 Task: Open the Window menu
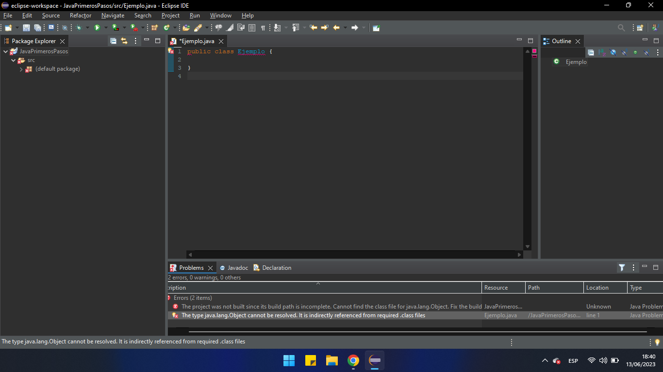point(221,15)
